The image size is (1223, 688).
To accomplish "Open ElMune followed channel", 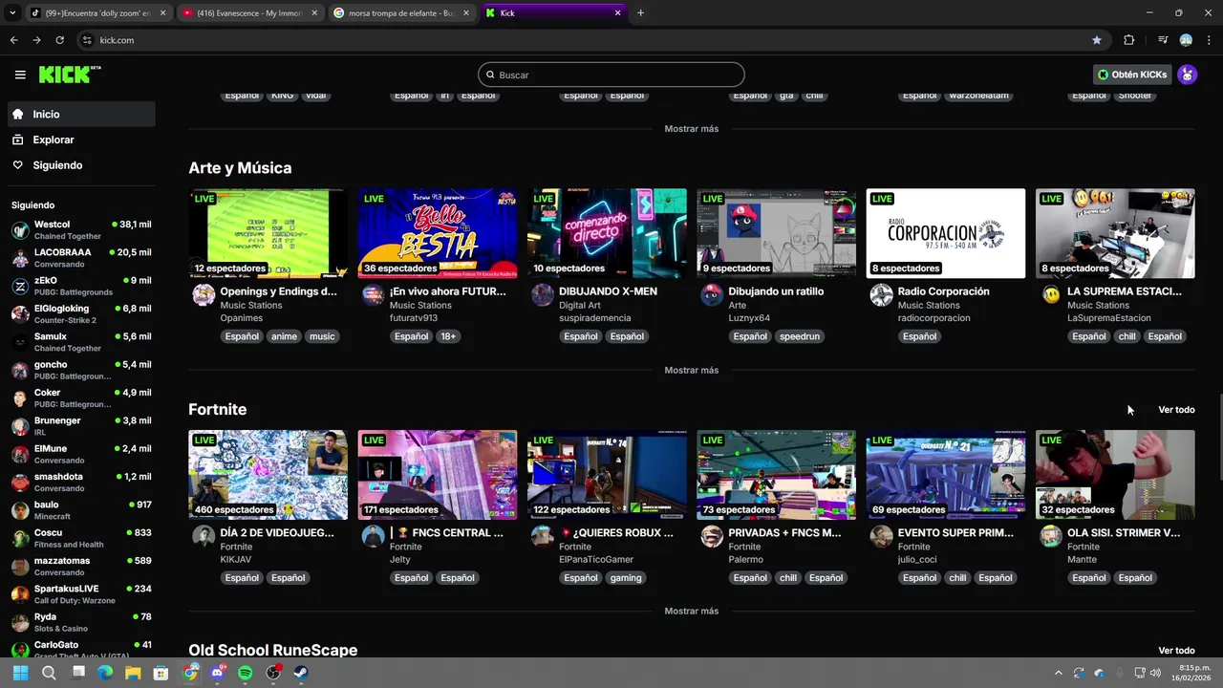I will click(x=81, y=454).
